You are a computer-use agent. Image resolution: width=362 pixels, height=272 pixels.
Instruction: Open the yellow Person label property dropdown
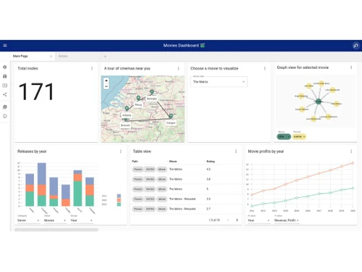(x=299, y=136)
